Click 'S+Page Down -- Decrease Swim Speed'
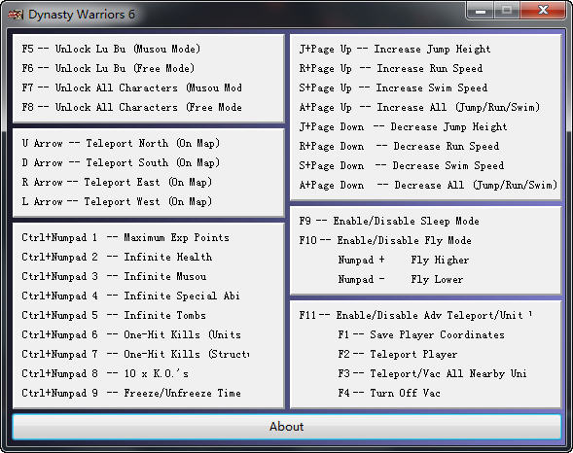Image resolution: width=573 pixels, height=453 pixels. click(x=401, y=165)
